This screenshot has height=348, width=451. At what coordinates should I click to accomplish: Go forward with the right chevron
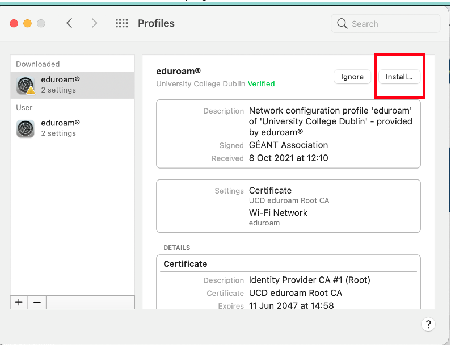pyautogui.click(x=94, y=23)
